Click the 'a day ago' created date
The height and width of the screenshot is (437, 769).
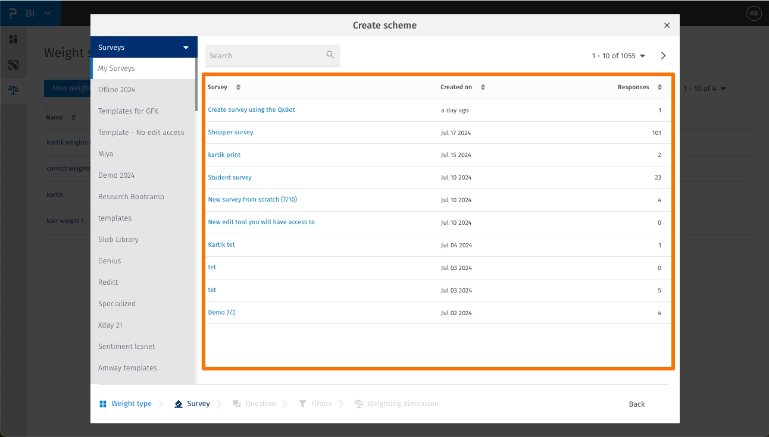pyautogui.click(x=455, y=111)
